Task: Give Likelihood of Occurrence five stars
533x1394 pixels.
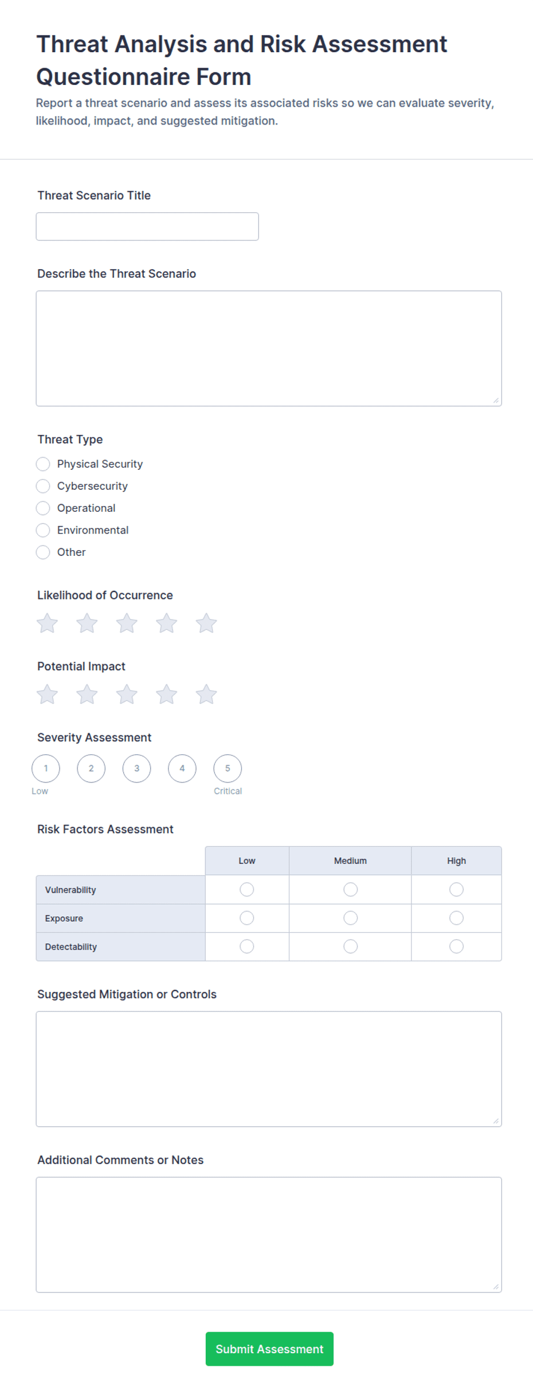Action: point(206,623)
